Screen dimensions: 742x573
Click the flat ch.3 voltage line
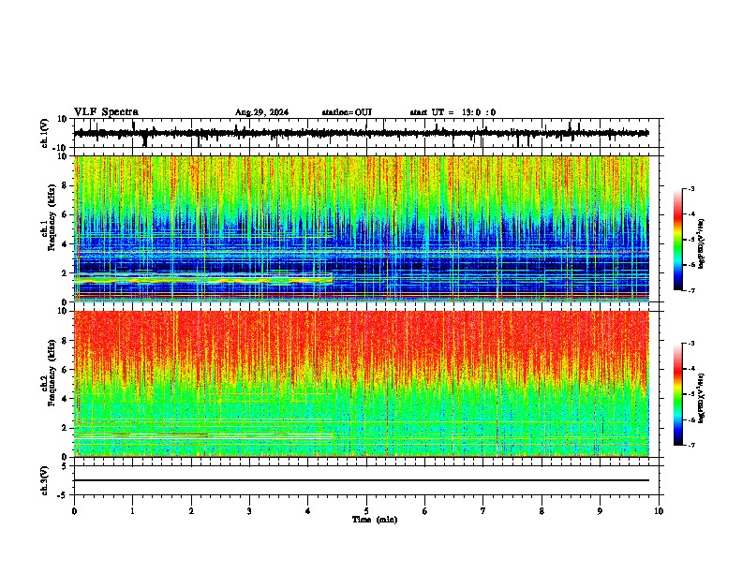pyautogui.click(x=361, y=480)
